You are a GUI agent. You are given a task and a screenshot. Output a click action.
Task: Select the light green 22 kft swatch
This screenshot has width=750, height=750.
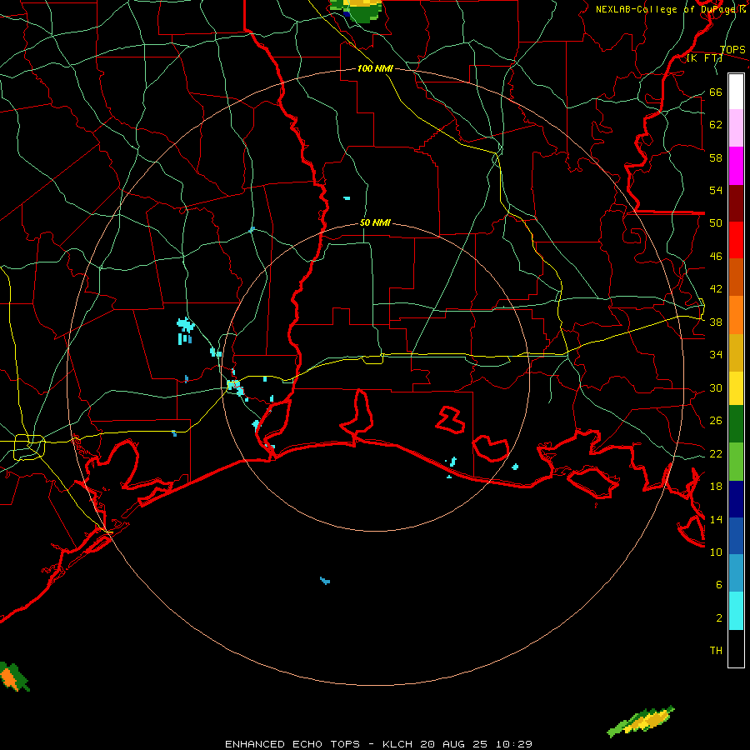pyautogui.click(x=736, y=462)
